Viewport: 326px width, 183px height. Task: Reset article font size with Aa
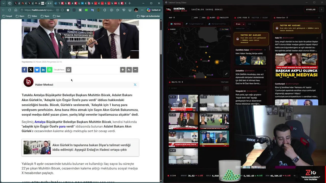pyautogui.click(x=129, y=70)
